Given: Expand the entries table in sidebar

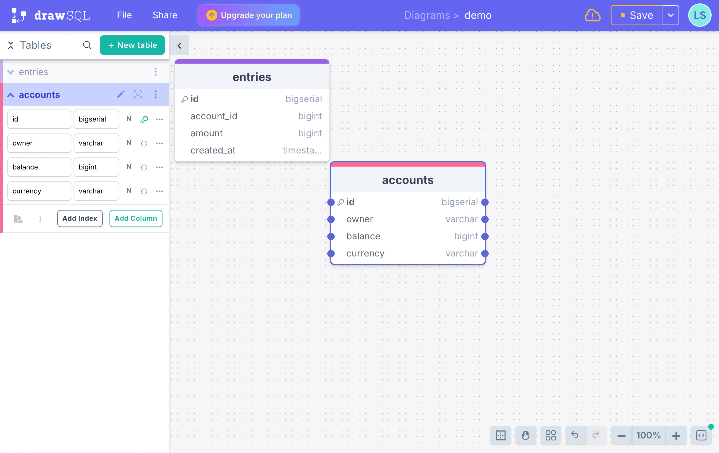Looking at the screenshot, I should (11, 72).
